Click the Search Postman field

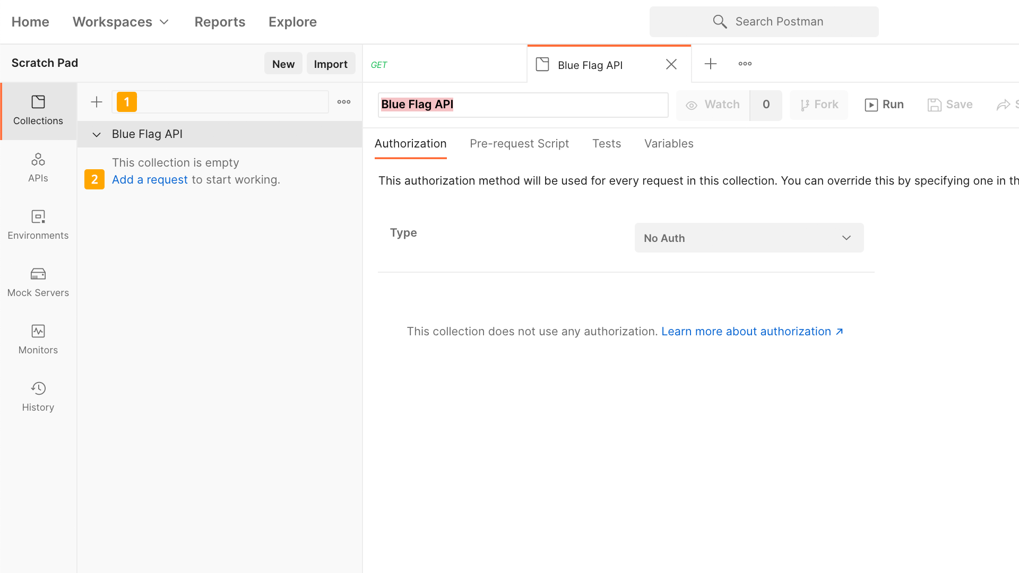(x=764, y=22)
